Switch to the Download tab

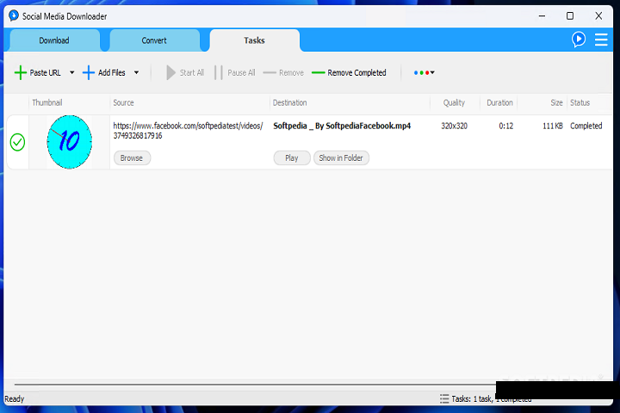[54, 40]
